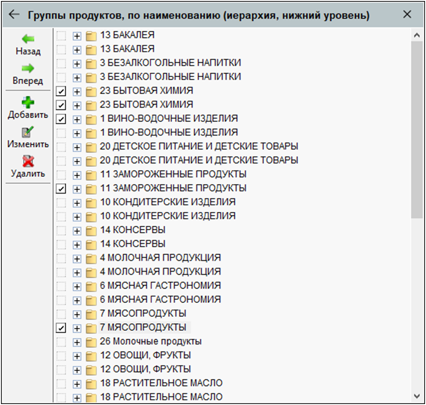Uncheck the checked 1 ВИНО-ВОДОЧНЫЕ ИЗДЕЛИЯ checkbox
This screenshot has height=405, width=426.
click(x=61, y=119)
